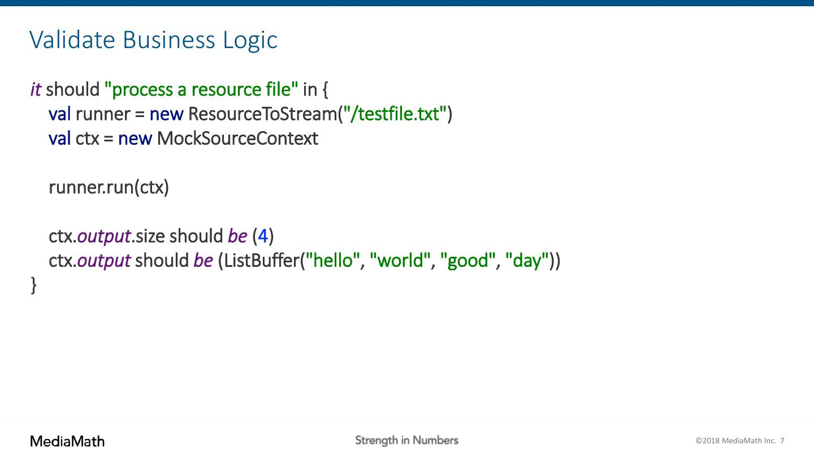Viewport: 814px width, 458px height.
Task: Click 'ctx.output.size' on the assertion line
Action: (x=107, y=236)
